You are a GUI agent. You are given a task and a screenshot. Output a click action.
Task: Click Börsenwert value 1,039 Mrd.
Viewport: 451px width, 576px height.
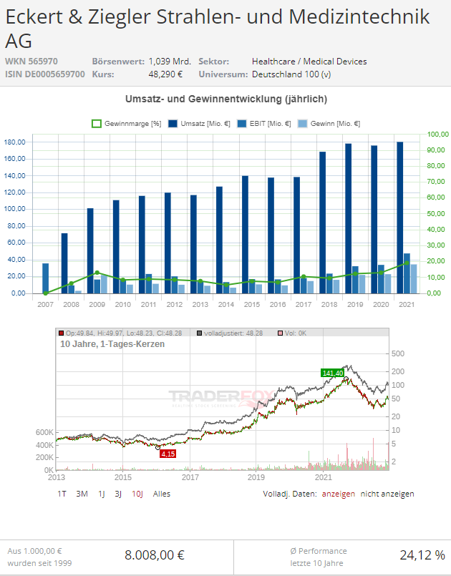[x=170, y=62]
